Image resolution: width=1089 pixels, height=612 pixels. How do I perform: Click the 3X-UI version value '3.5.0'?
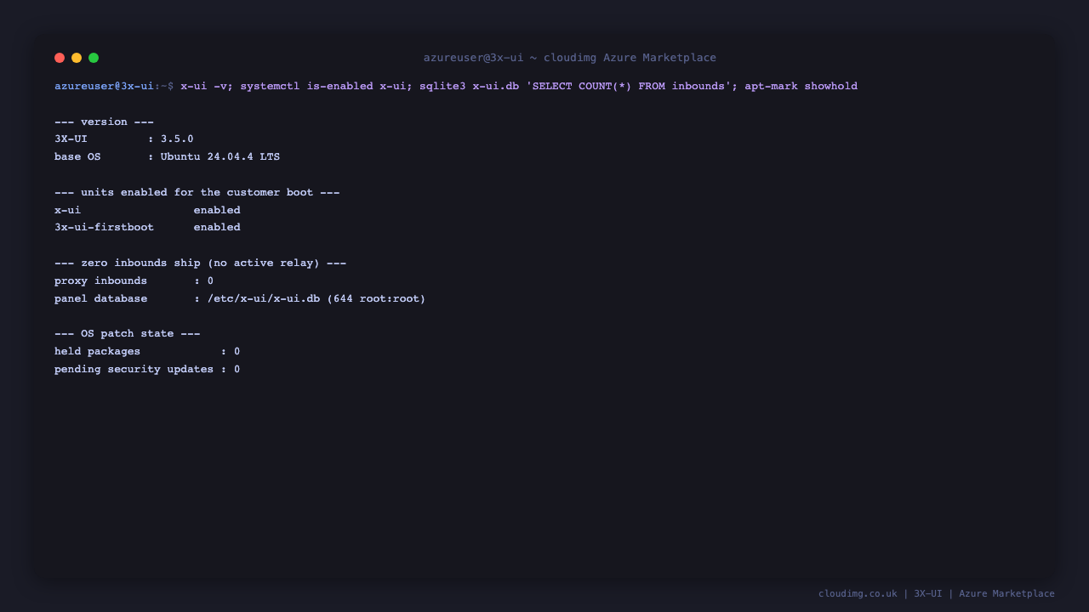(177, 139)
